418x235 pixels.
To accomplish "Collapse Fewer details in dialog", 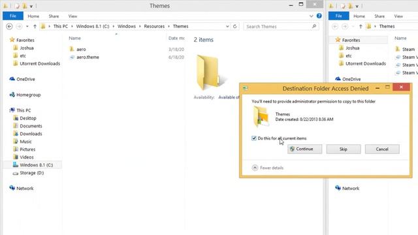I will pos(267,168).
